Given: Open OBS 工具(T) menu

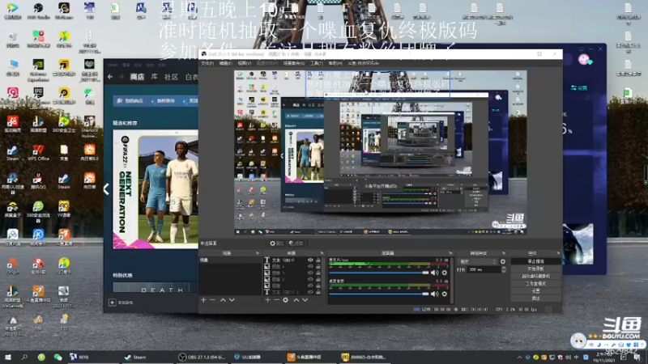Looking at the screenshot, I should click(x=316, y=63).
